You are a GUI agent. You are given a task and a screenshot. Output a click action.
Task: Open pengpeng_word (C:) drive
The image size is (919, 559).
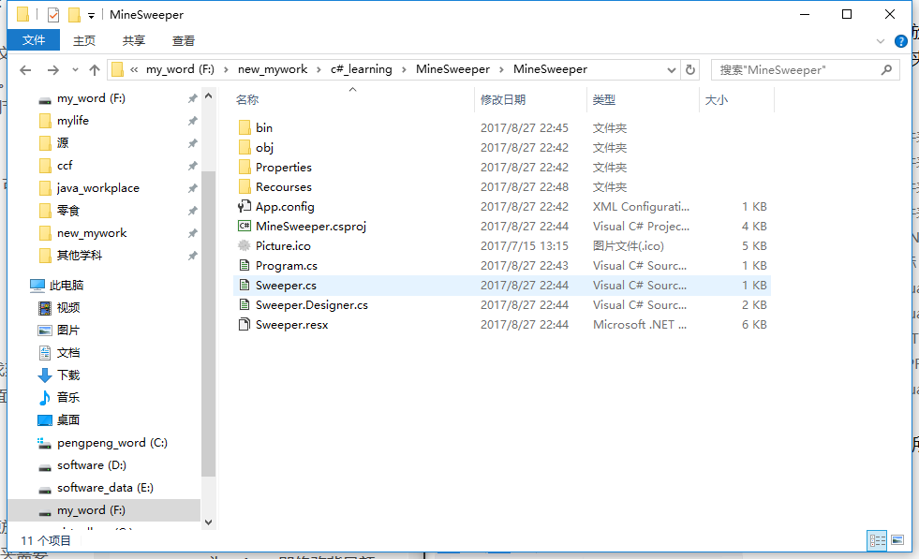(111, 443)
